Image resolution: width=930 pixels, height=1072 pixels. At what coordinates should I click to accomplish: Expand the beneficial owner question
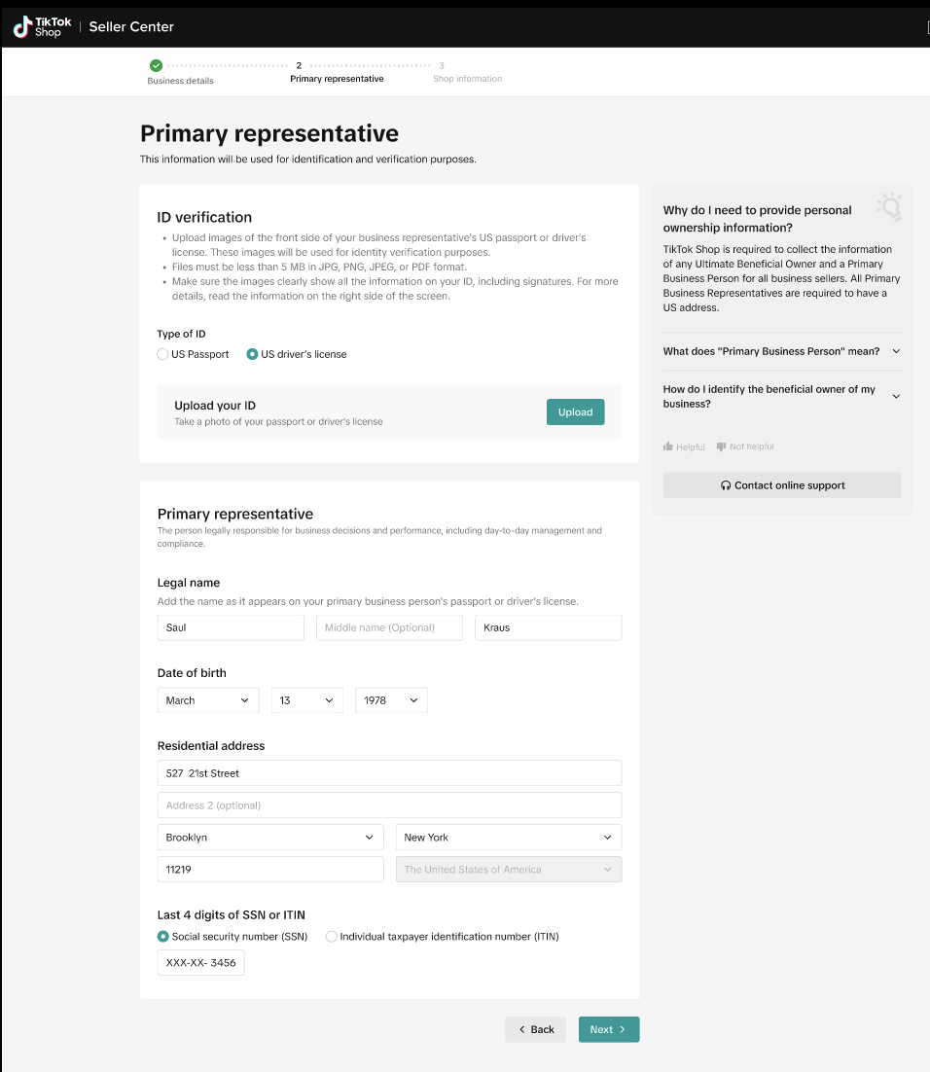pos(782,396)
